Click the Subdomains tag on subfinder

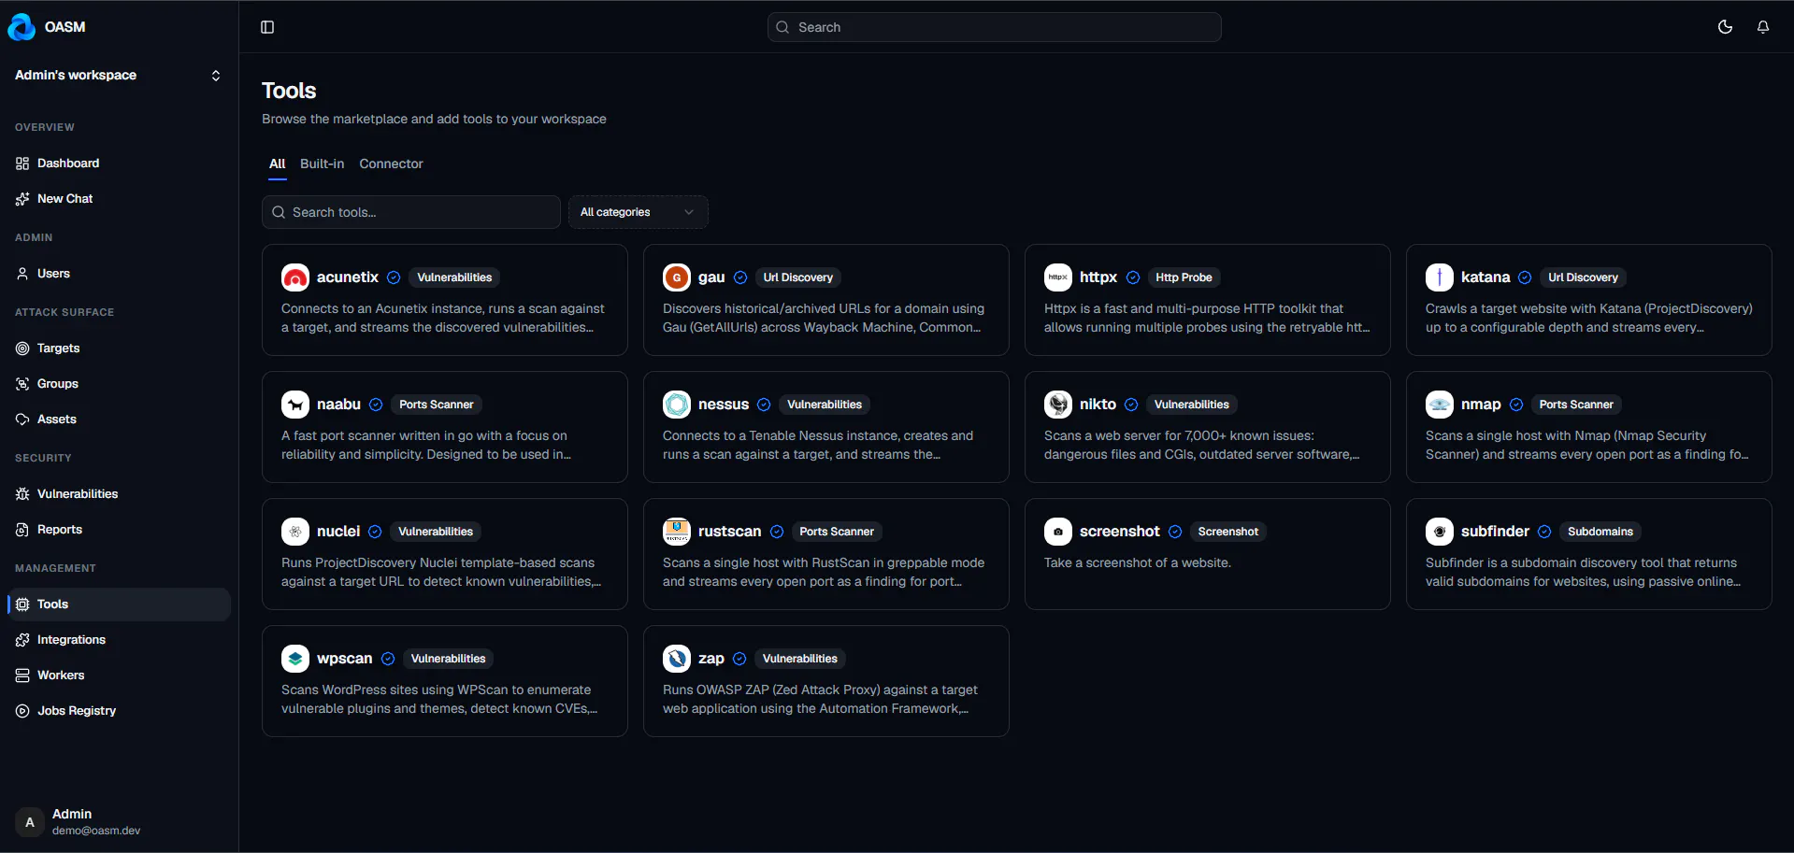[1600, 532]
